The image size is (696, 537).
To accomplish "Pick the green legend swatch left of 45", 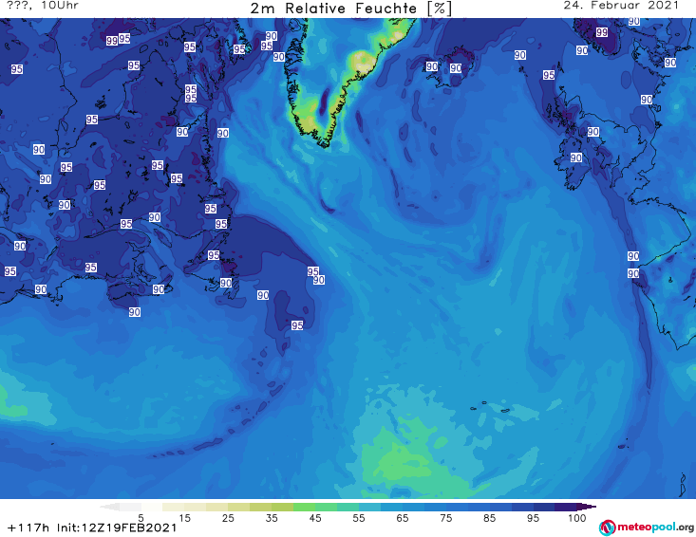I will point(304,507).
